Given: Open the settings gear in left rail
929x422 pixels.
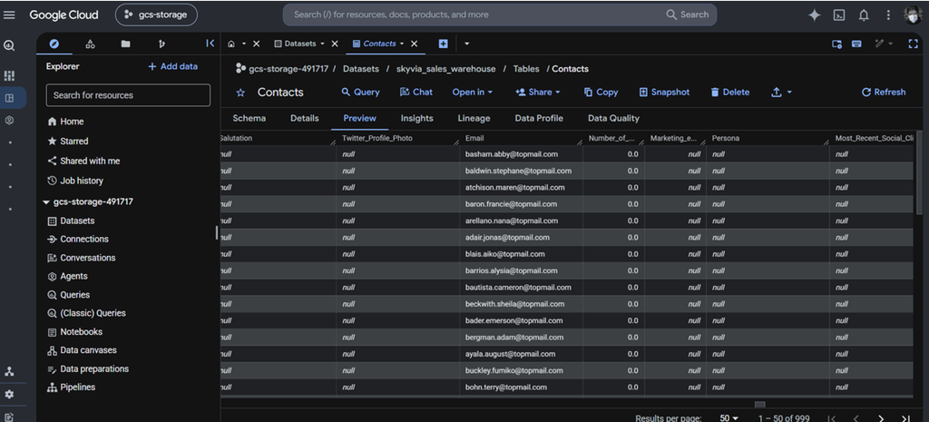Looking at the screenshot, I should [9, 394].
